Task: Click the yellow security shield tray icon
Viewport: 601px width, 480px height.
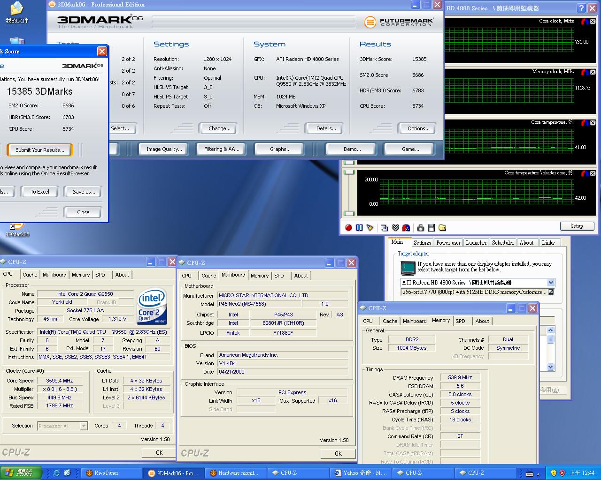Action: (x=554, y=473)
